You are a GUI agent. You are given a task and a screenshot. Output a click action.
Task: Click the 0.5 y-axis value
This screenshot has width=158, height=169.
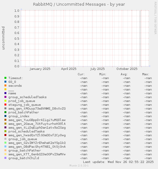click(x=17, y=38)
